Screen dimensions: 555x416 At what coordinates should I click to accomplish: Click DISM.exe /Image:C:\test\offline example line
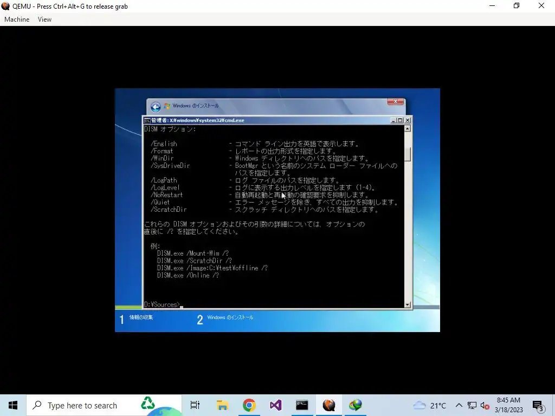tap(212, 268)
